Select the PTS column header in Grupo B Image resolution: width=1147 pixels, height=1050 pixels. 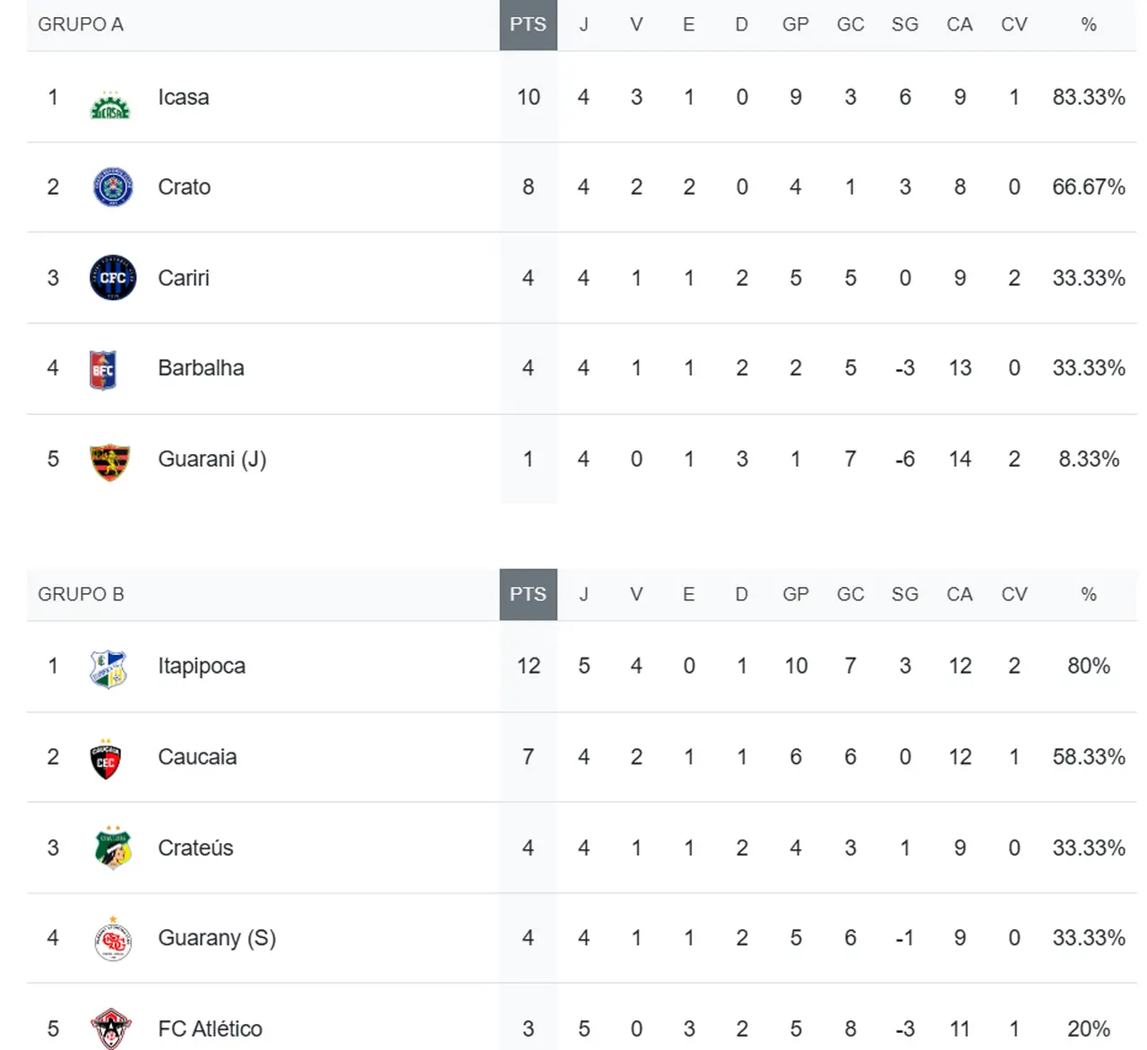click(528, 595)
